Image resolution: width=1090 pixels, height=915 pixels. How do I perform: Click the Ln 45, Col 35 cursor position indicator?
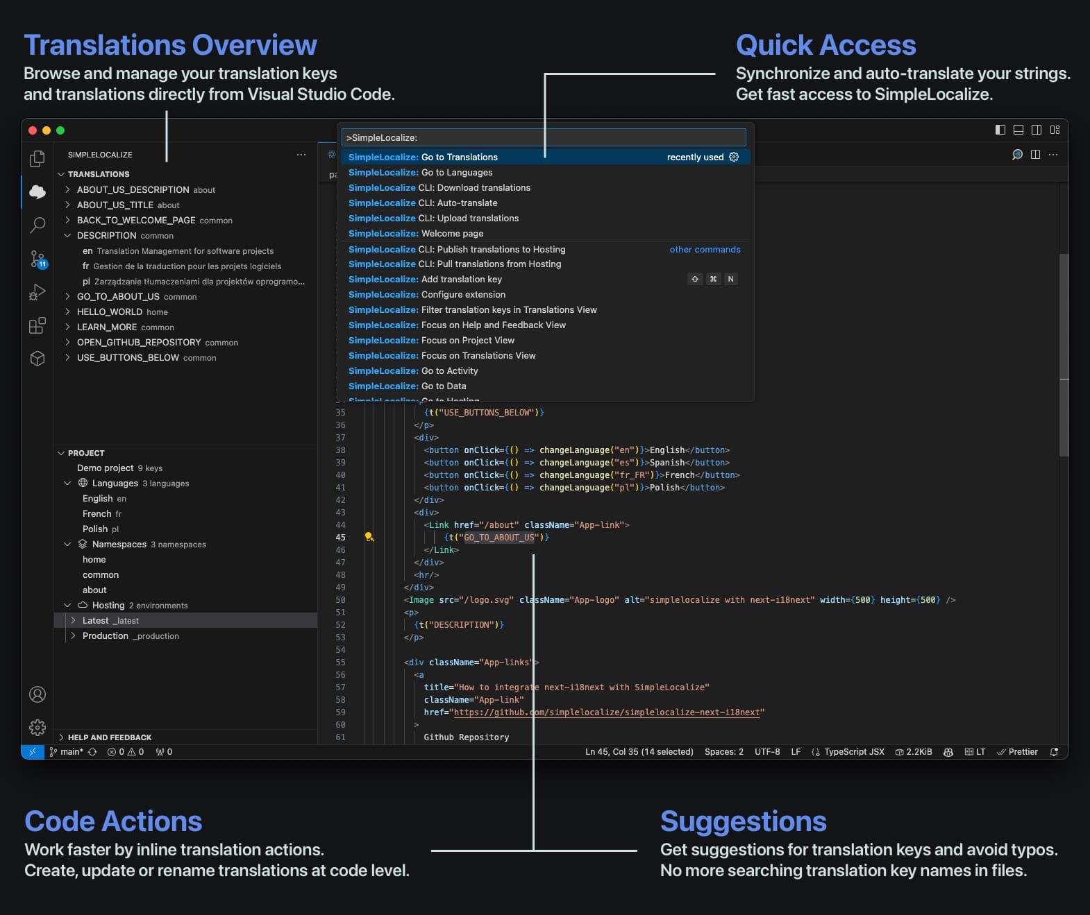tap(639, 752)
